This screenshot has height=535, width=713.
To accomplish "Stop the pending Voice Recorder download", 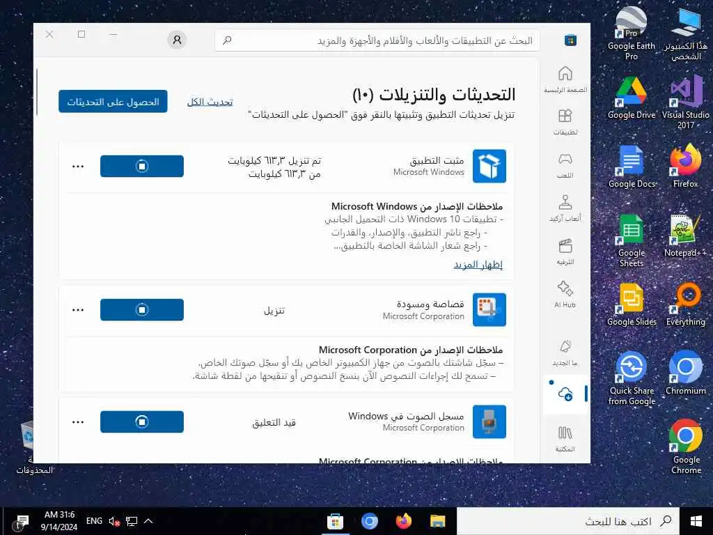I will tap(142, 421).
